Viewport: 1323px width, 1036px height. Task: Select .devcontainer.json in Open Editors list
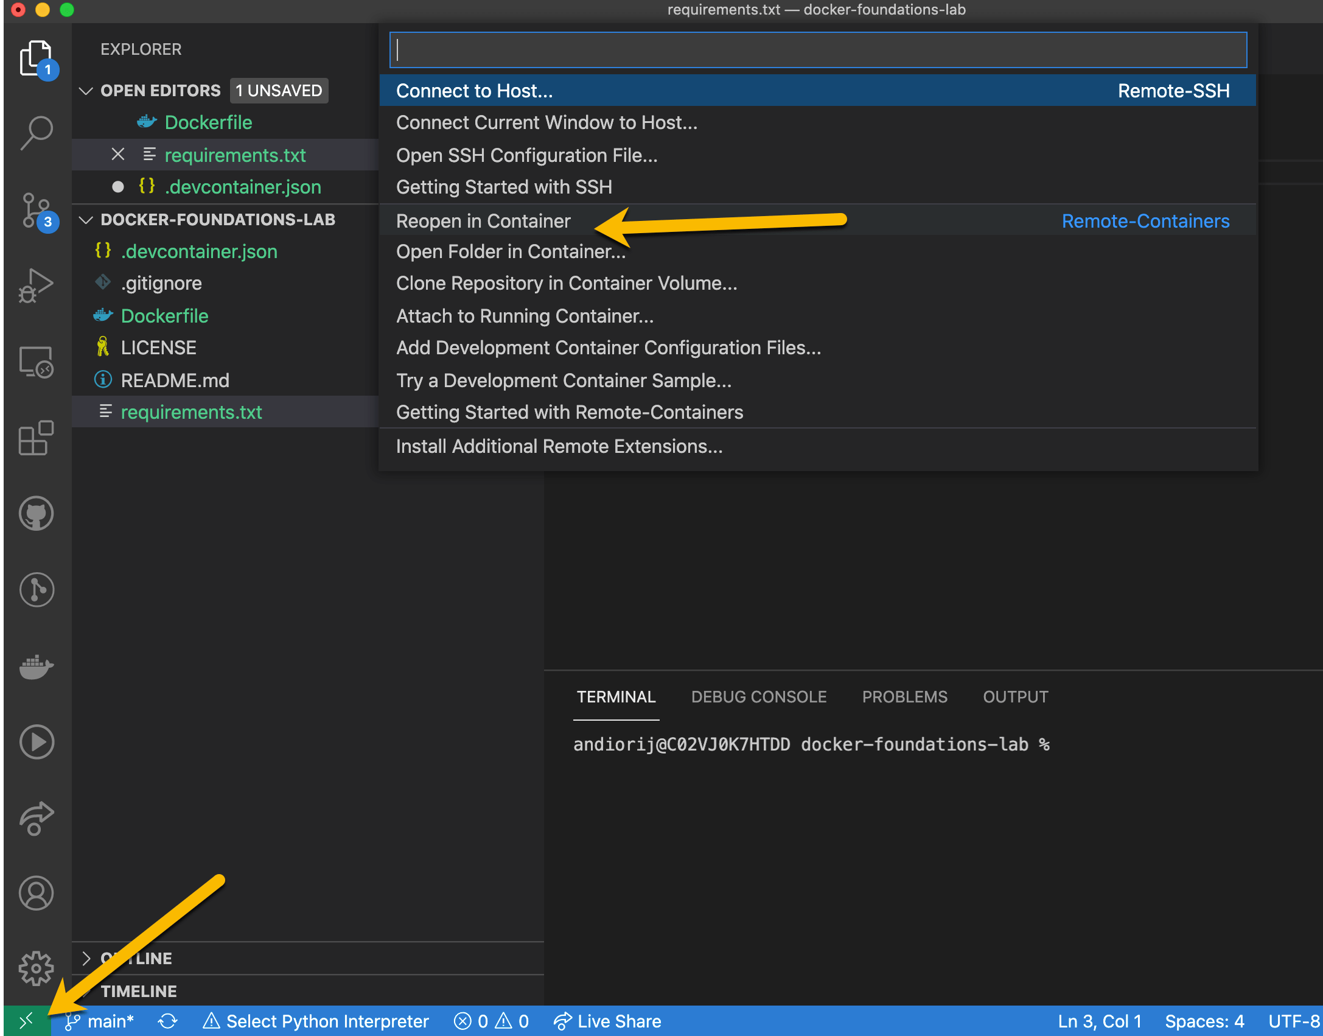click(225, 187)
